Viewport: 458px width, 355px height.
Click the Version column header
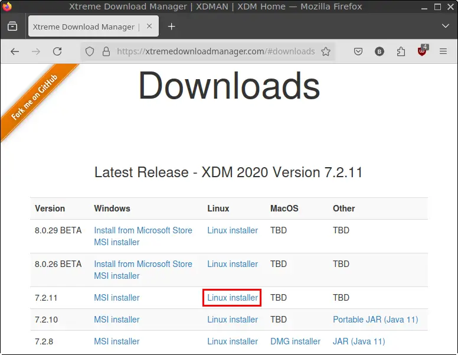(50, 209)
